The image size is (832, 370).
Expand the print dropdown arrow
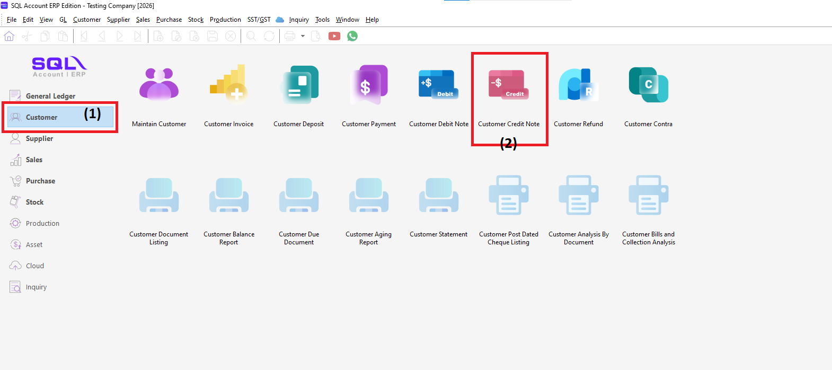[303, 36]
